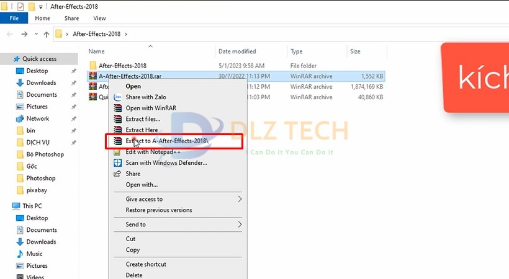Select the After-Effects-2018 folder in file list
Viewport: 509px width, 279px height.
click(122, 66)
